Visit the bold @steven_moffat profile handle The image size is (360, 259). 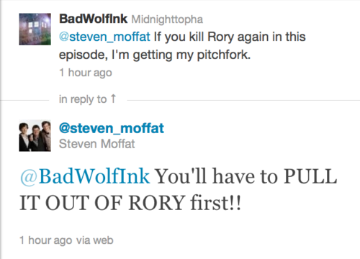tap(112, 128)
